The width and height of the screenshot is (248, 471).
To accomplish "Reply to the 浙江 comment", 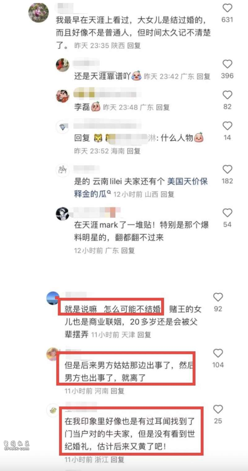I will [x=117, y=460].
